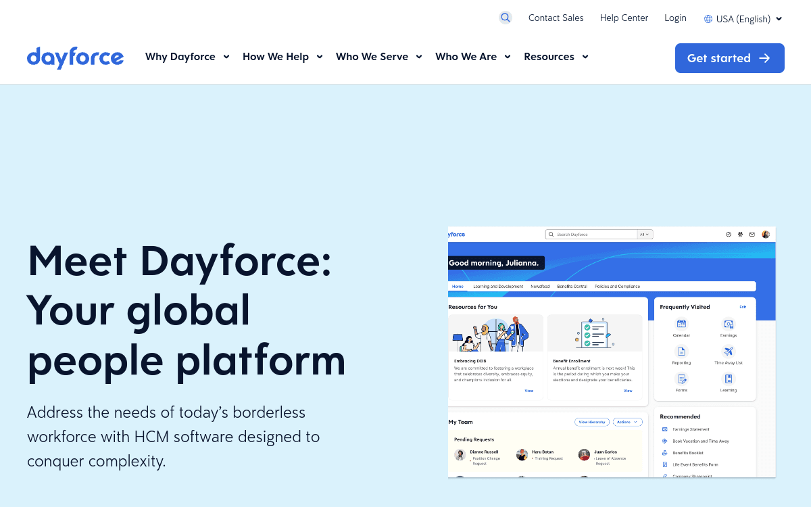Click the 'Recommended' heading

pyautogui.click(x=680, y=416)
